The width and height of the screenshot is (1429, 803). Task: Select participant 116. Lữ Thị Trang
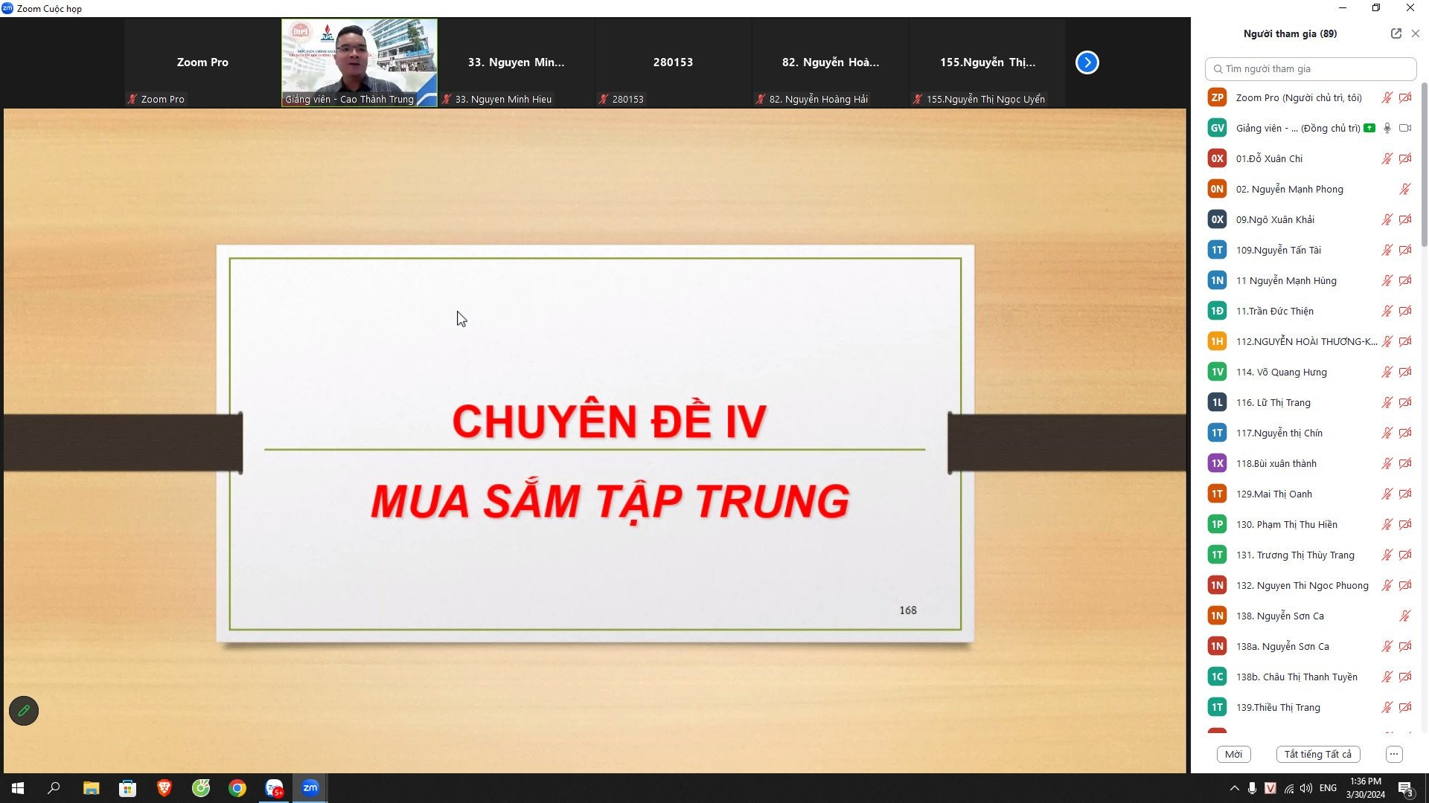[x=1273, y=402]
